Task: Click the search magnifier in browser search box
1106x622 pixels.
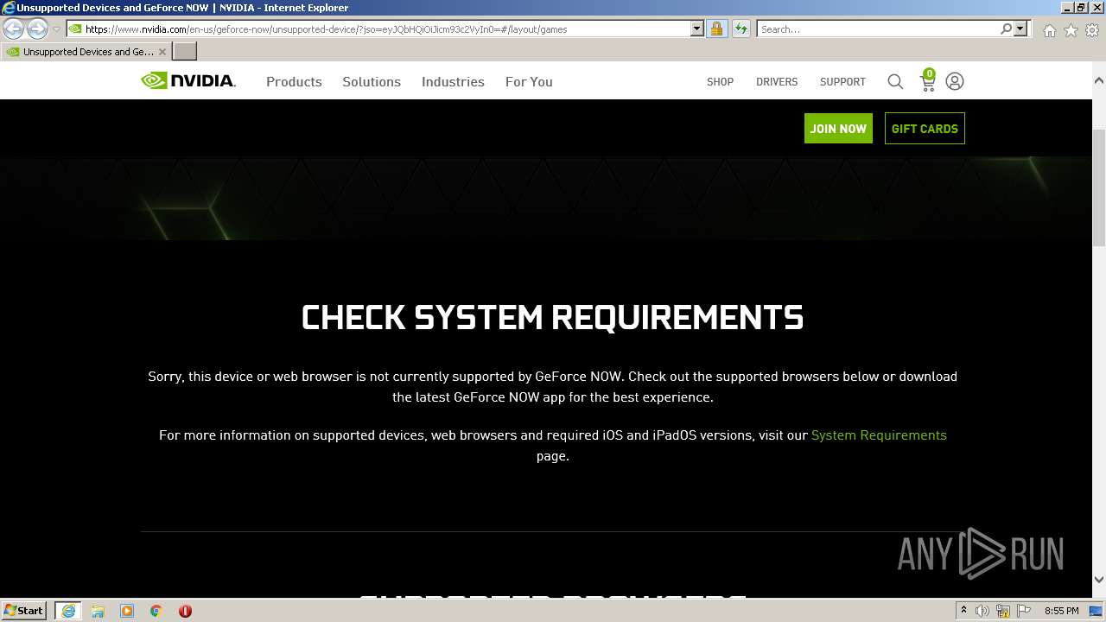Action: point(1006,29)
